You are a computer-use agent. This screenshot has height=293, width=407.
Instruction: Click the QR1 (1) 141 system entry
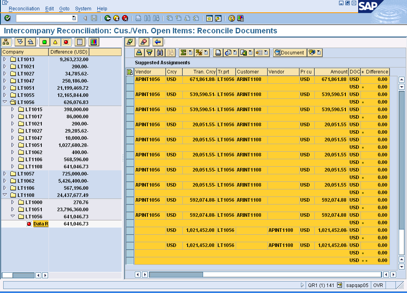[x=321, y=285]
